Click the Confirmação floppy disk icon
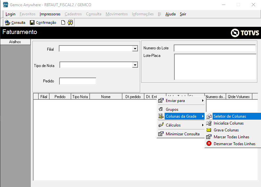The image size is (261, 187). point(32,23)
